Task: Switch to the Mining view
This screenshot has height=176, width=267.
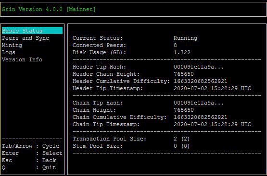Action: click(x=12, y=45)
